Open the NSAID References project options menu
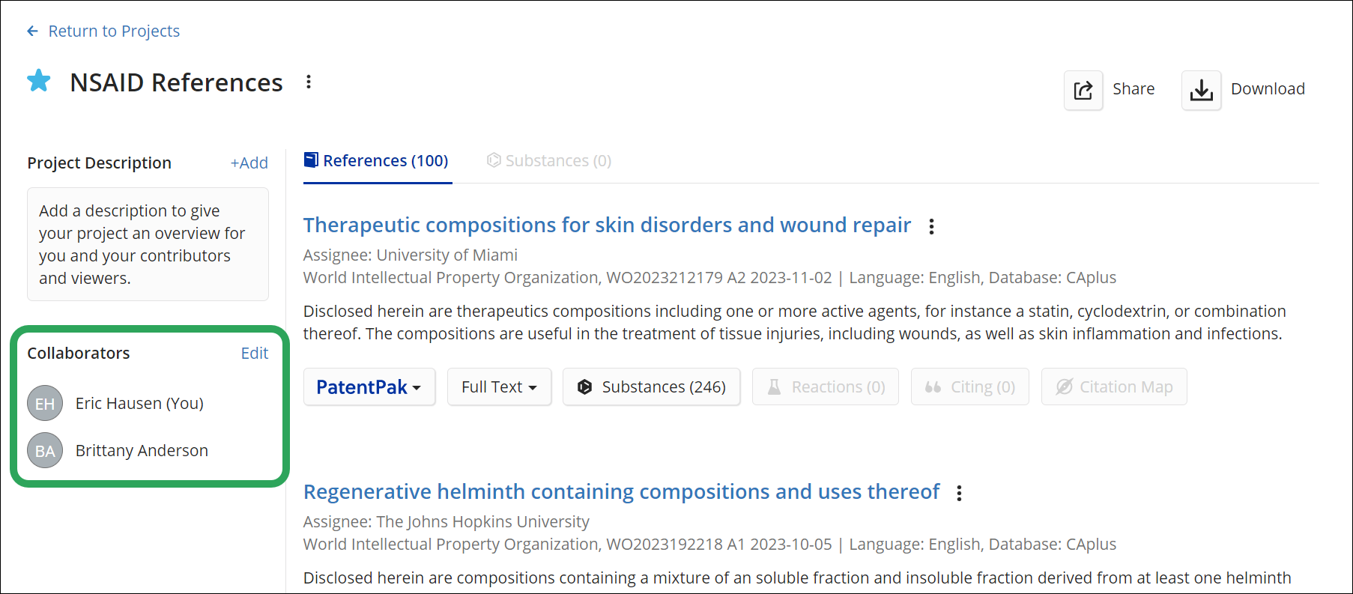The image size is (1353, 594). 309,82
